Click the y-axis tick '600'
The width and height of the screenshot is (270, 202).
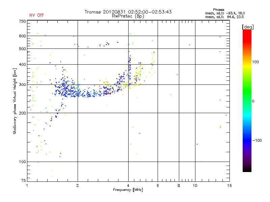[x=22, y=36]
